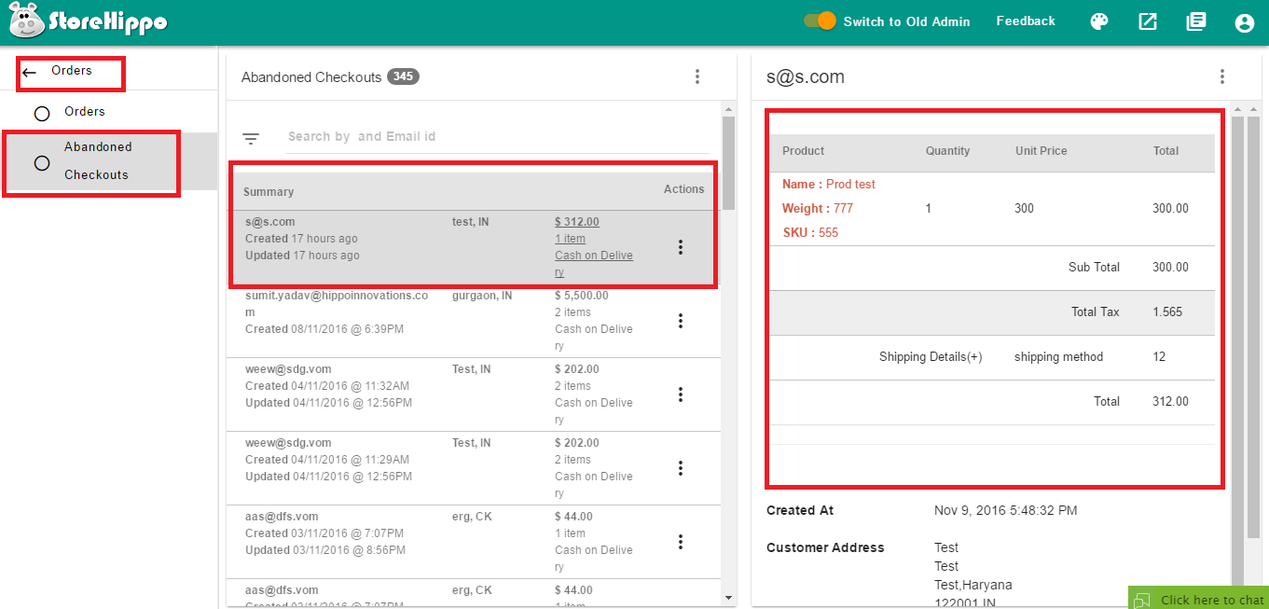The image size is (1269, 609).
Task: Click the $ 5,500.00 amount
Action: pyautogui.click(x=582, y=296)
